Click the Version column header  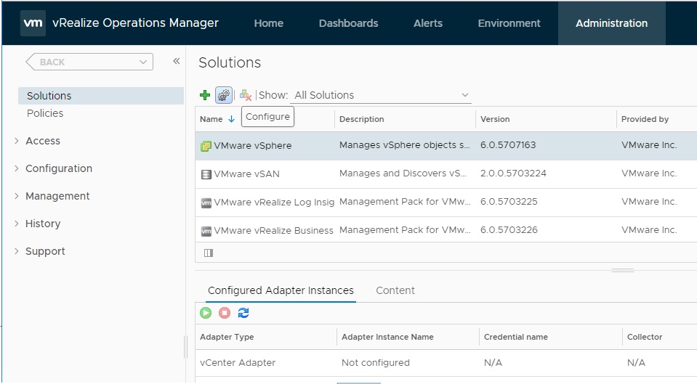pos(495,119)
